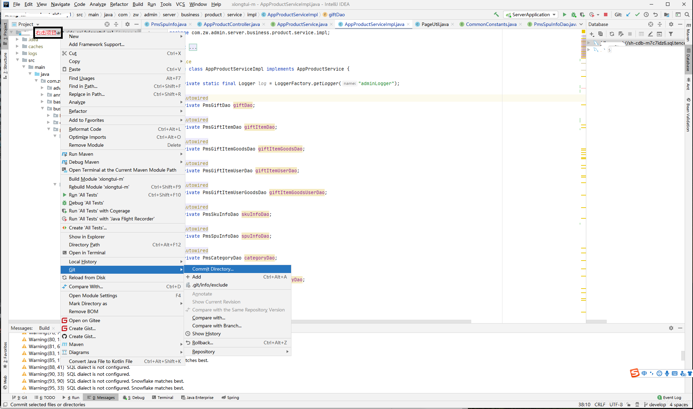Choose Show History in Git submenu
This screenshot has height=409, width=693.
pos(237,334)
